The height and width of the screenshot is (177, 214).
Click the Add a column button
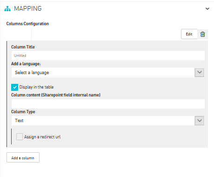[23, 157]
